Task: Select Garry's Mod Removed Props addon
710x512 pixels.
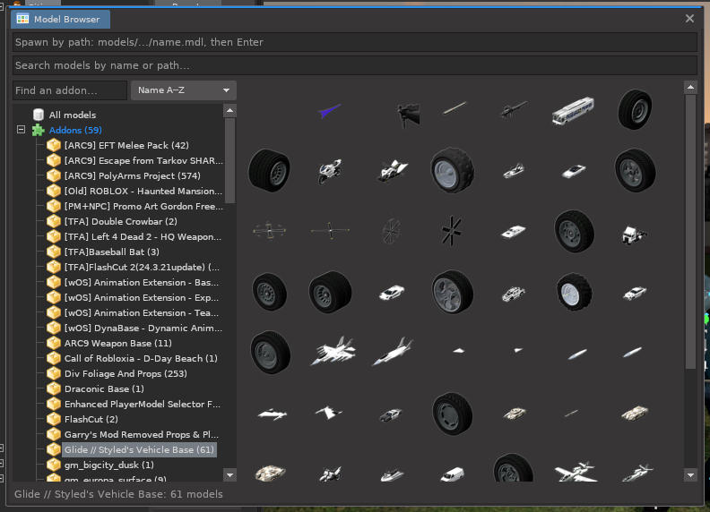Action: [x=142, y=434]
